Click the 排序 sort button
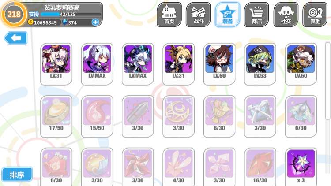 (x=17, y=175)
